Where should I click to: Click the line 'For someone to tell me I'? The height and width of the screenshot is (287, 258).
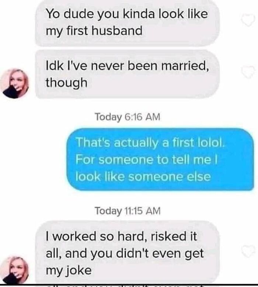click(146, 160)
